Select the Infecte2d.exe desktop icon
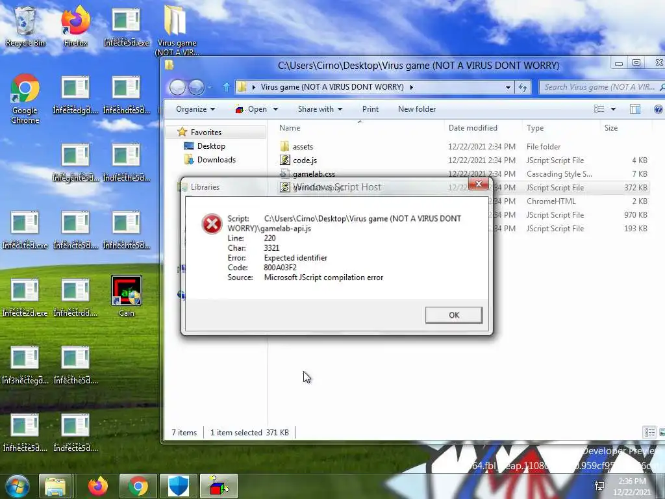 (x=25, y=297)
